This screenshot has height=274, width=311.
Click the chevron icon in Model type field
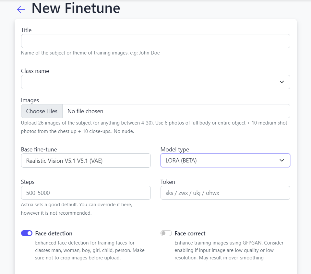(x=281, y=161)
